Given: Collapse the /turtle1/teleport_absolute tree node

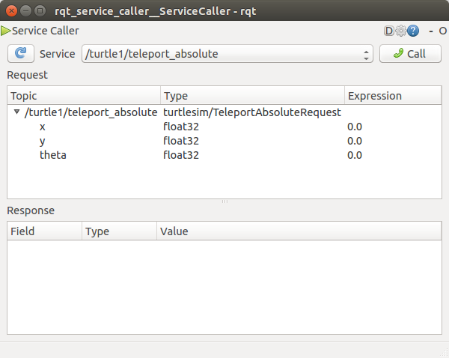Looking at the screenshot, I should pos(17,112).
